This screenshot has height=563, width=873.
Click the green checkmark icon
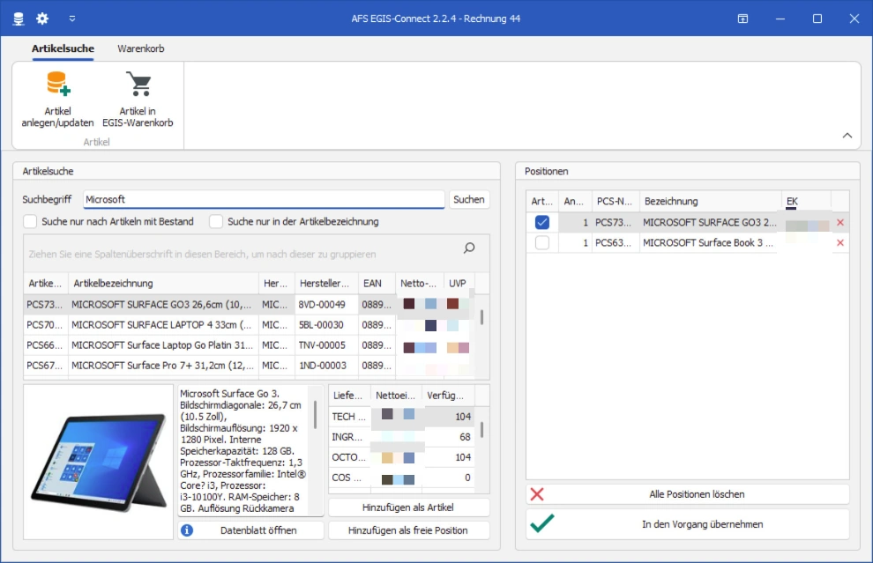click(542, 523)
